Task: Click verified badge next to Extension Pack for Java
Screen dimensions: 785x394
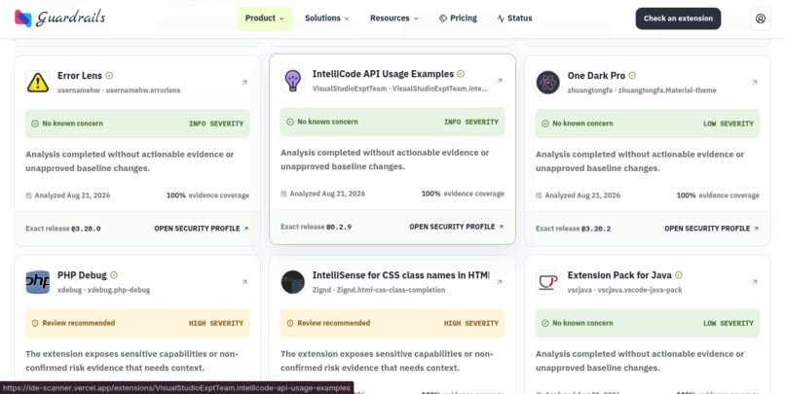Action: pos(679,275)
